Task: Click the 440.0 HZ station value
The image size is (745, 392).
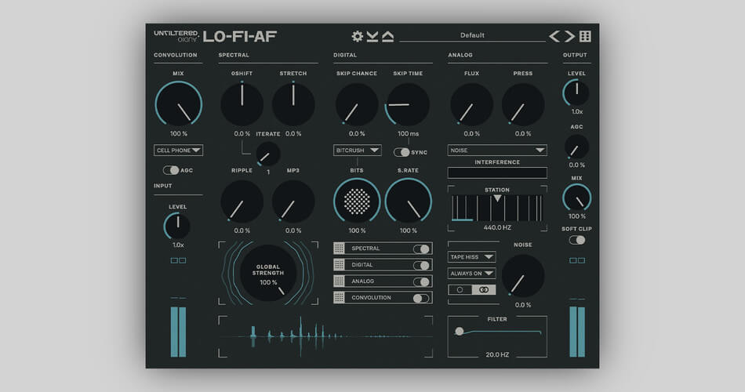Action: pos(497,227)
